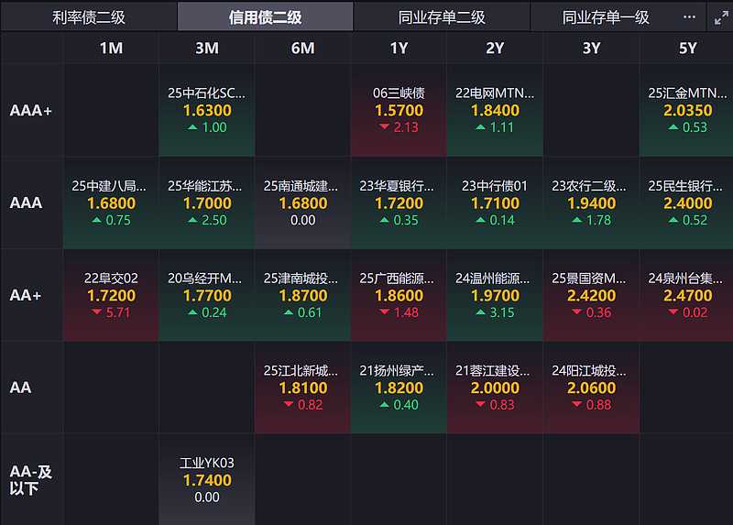Image resolution: width=733 pixels, height=525 pixels.
Task: Open the 工业YK03 bond cell
Action: pos(207,480)
